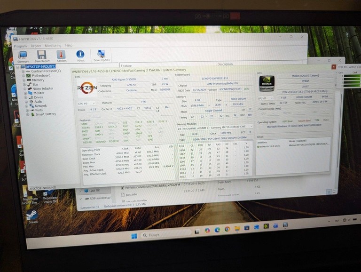Click the NVIDIA GeForce logo

pos(267,83)
